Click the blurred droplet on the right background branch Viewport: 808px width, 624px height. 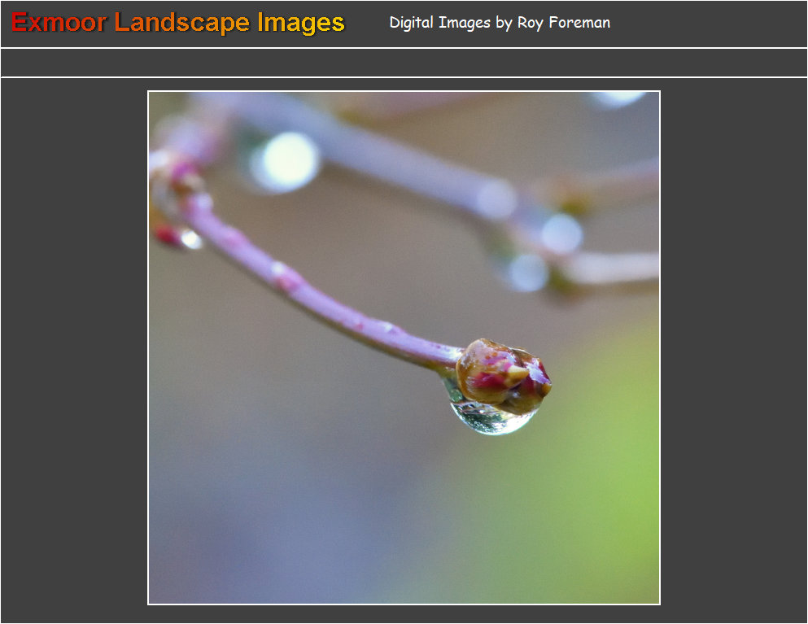click(561, 233)
